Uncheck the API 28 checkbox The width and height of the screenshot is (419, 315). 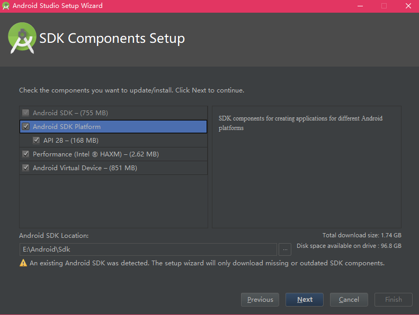pos(37,140)
